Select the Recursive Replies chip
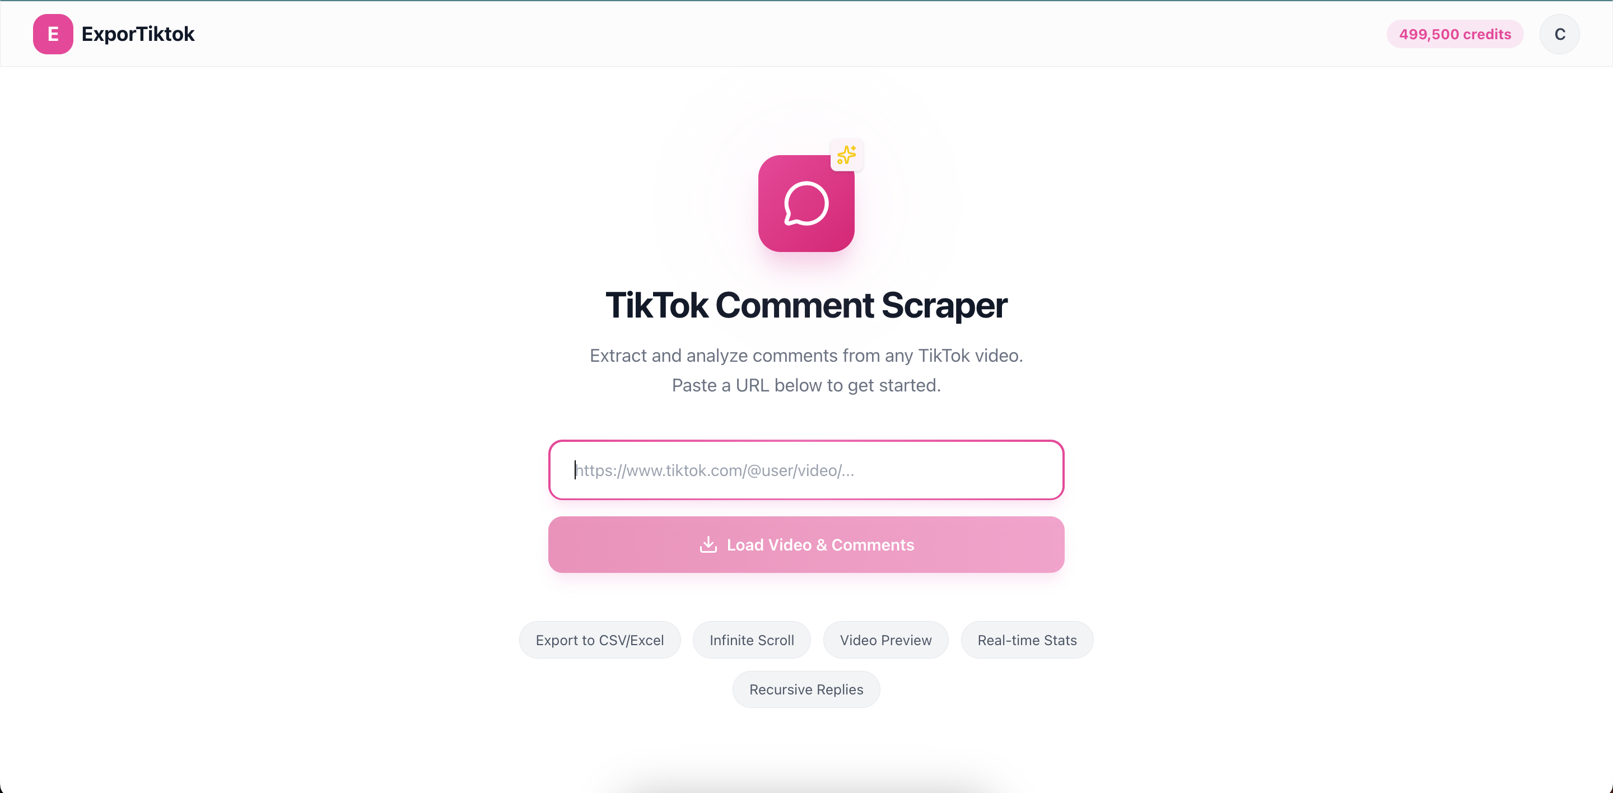This screenshot has height=793, width=1613. tap(806, 689)
